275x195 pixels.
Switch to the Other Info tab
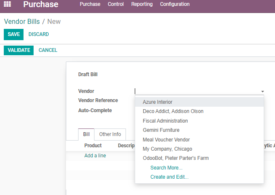point(110,134)
